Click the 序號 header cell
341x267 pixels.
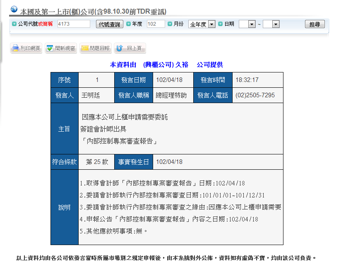pyautogui.click(x=65, y=80)
